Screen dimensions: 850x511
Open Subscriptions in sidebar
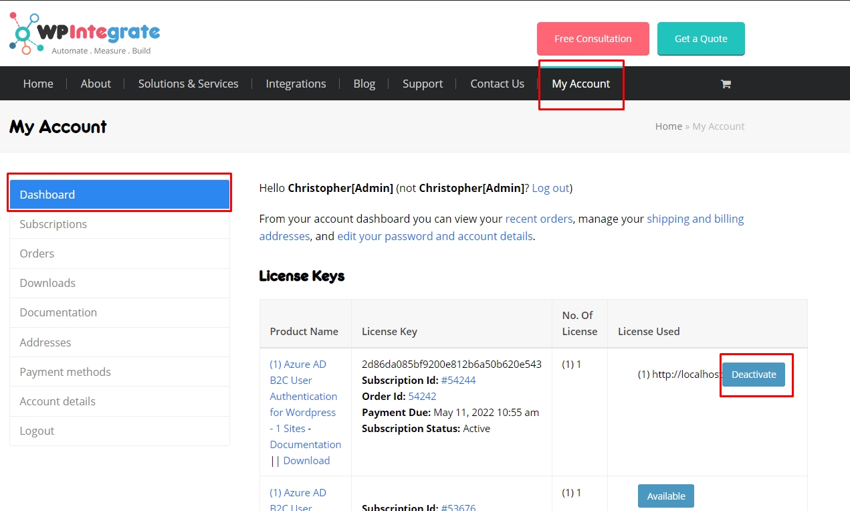pyautogui.click(x=120, y=224)
